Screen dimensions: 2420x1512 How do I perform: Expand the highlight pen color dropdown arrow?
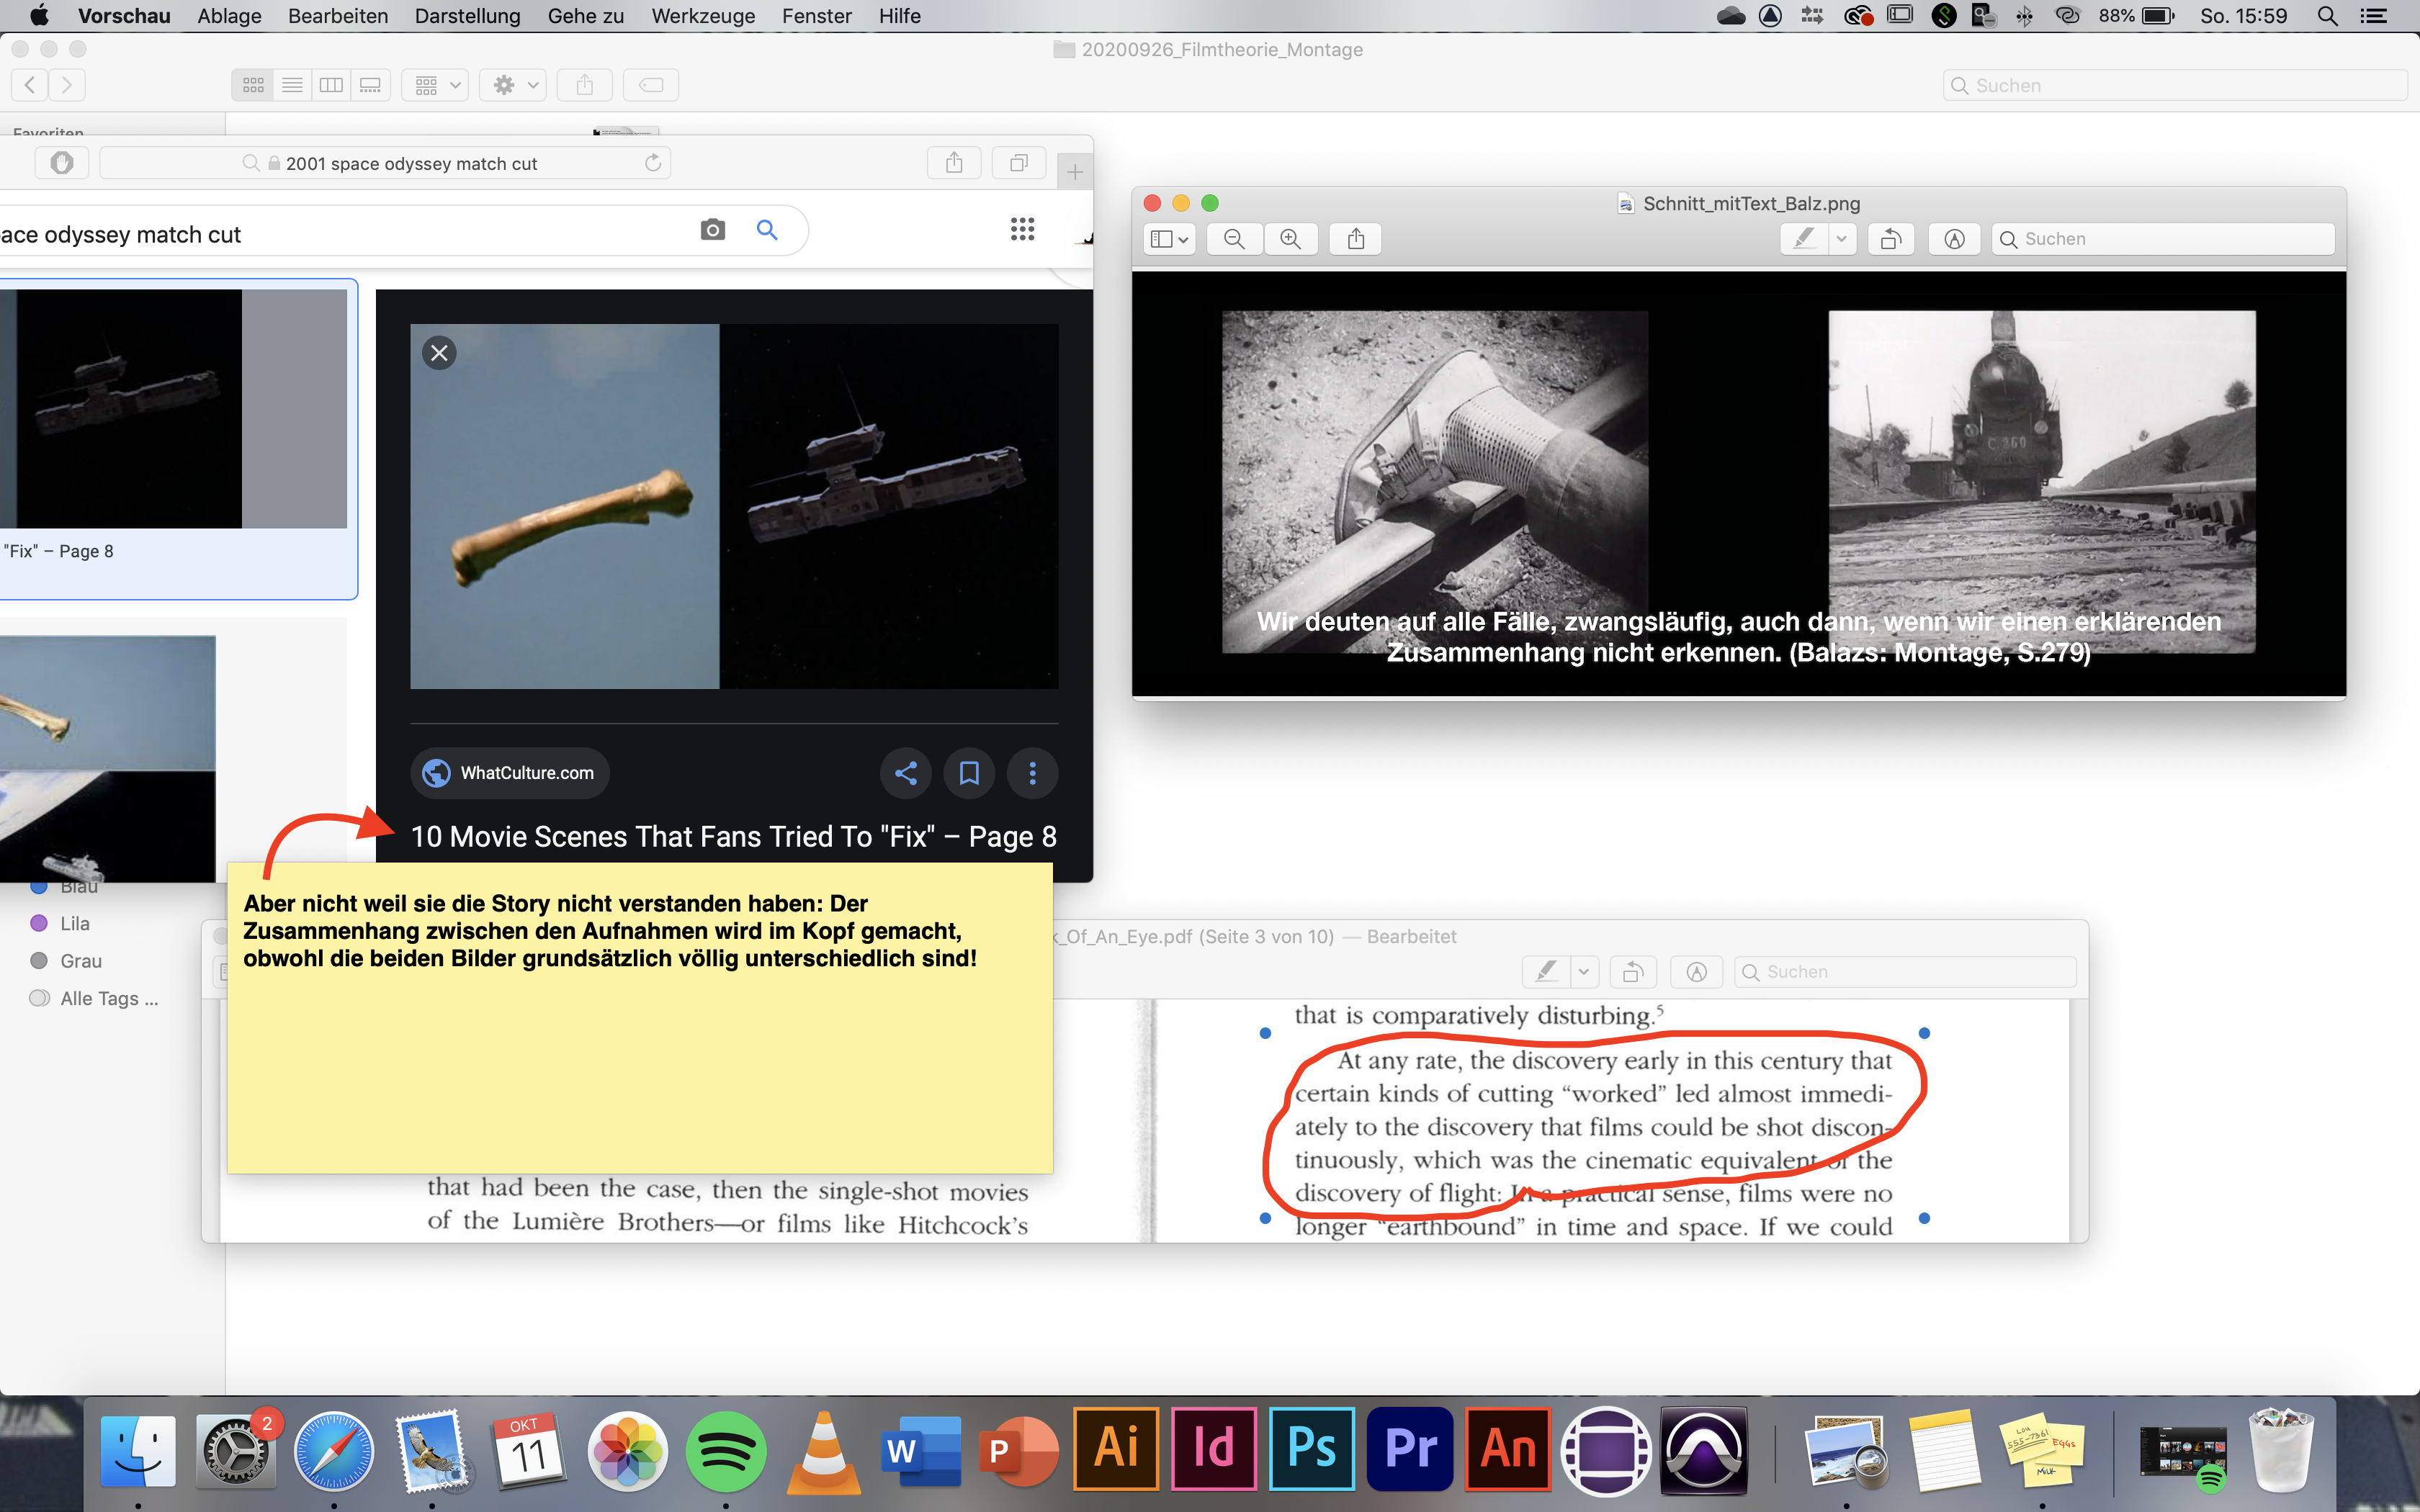point(1841,239)
